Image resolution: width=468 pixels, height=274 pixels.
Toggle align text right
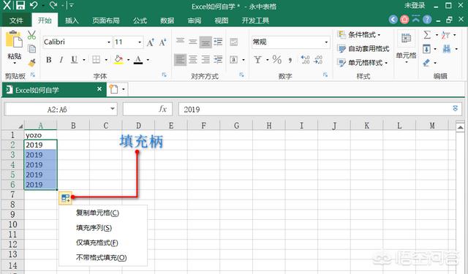point(205,60)
